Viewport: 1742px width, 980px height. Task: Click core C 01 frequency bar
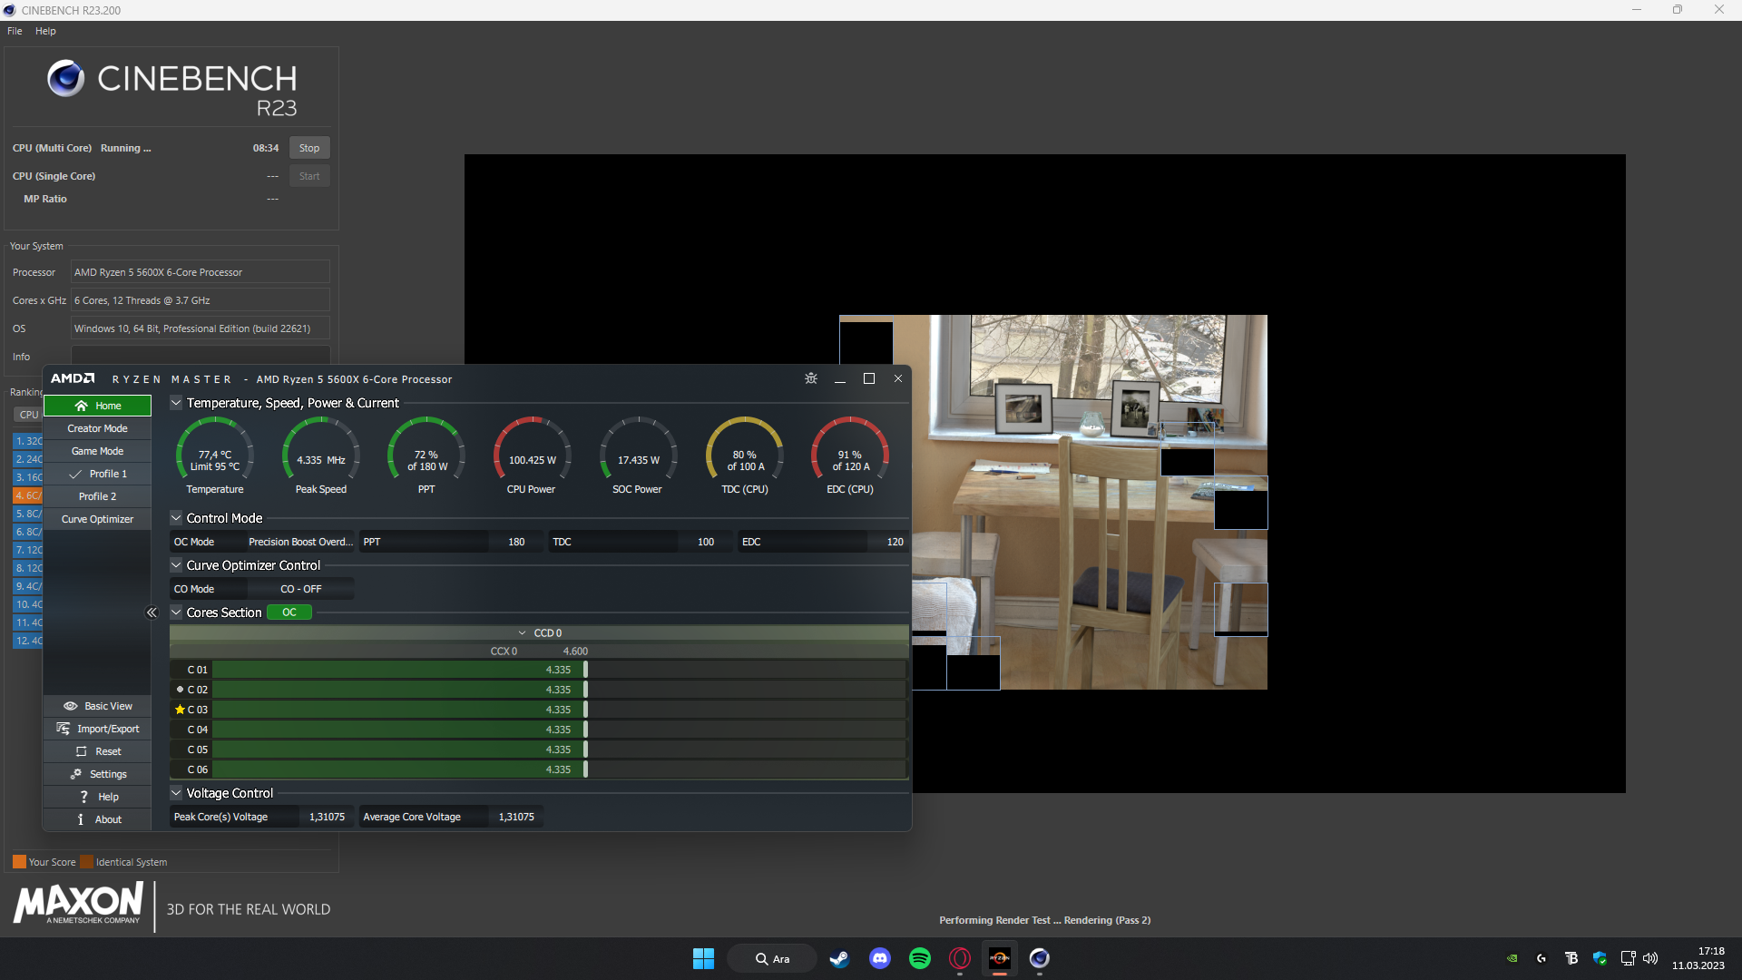[560, 670]
